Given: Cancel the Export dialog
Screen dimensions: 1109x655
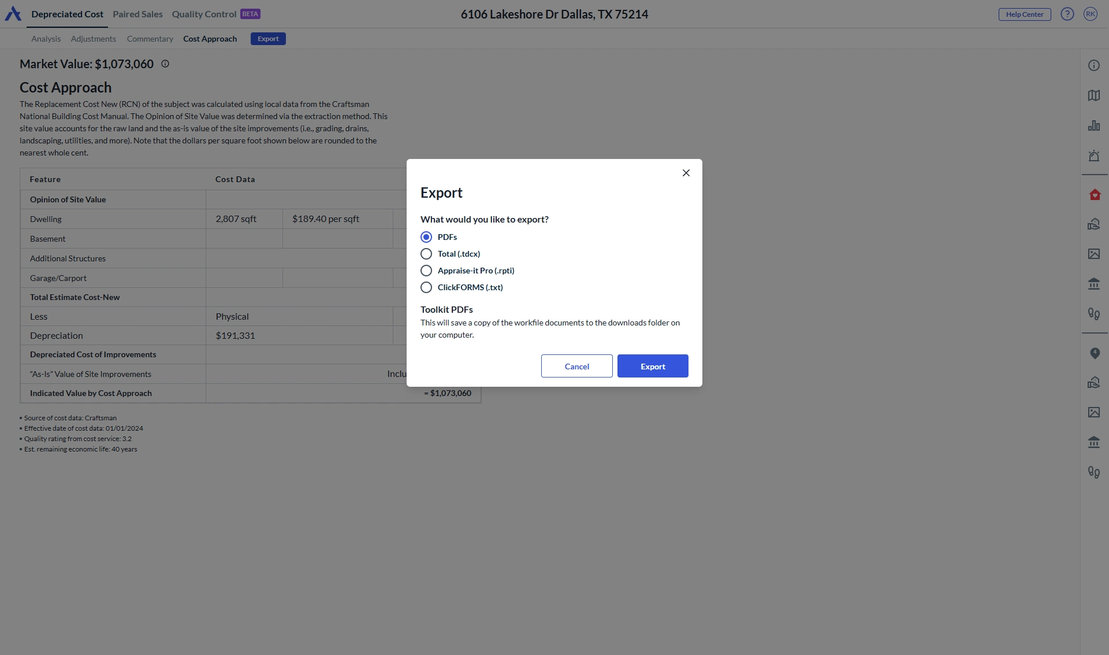Looking at the screenshot, I should click(x=576, y=367).
